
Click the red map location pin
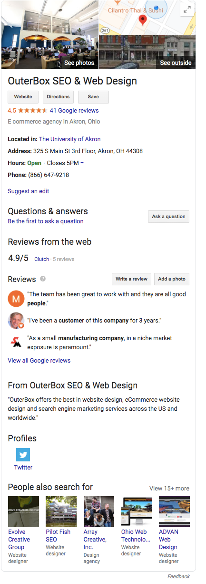[142, 21]
